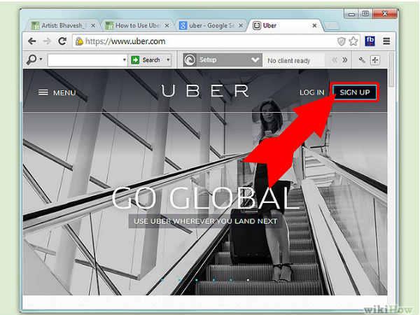Click the LOG IN link
The image size is (420, 315).
click(311, 92)
